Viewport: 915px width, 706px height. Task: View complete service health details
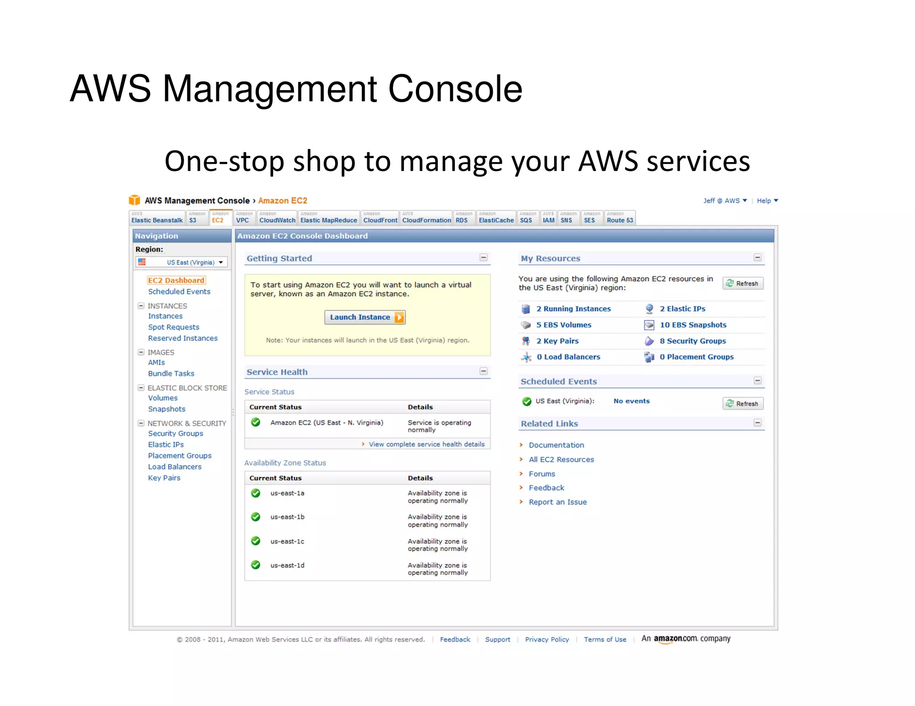click(x=427, y=444)
